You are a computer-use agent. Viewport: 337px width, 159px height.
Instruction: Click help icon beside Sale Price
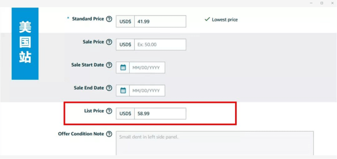[109, 42]
